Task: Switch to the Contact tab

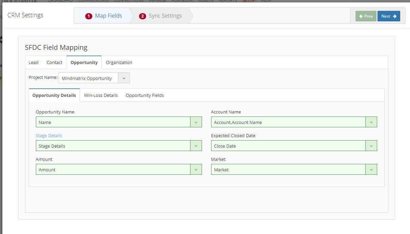Action: coord(54,63)
